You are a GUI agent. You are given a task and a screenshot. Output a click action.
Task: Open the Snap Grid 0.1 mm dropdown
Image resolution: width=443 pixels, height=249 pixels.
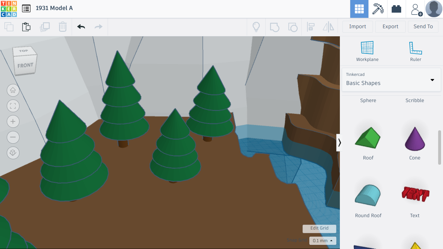[323, 241]
